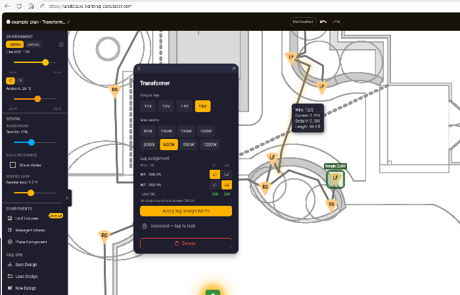Image resolution: width=460 pixels, height=295 pixels.
Task: Select the RS marker wired below selected LF
Action: pos(331,205)
